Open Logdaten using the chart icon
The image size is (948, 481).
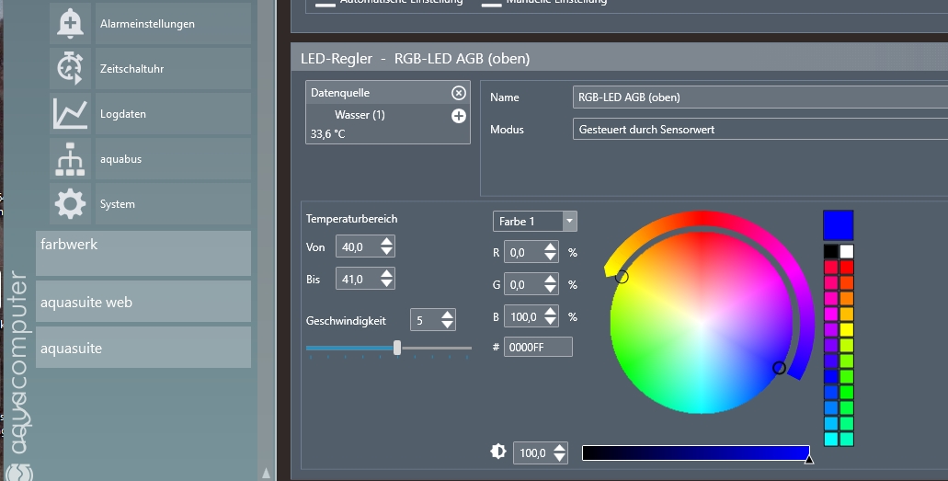(x=70, y=114)
